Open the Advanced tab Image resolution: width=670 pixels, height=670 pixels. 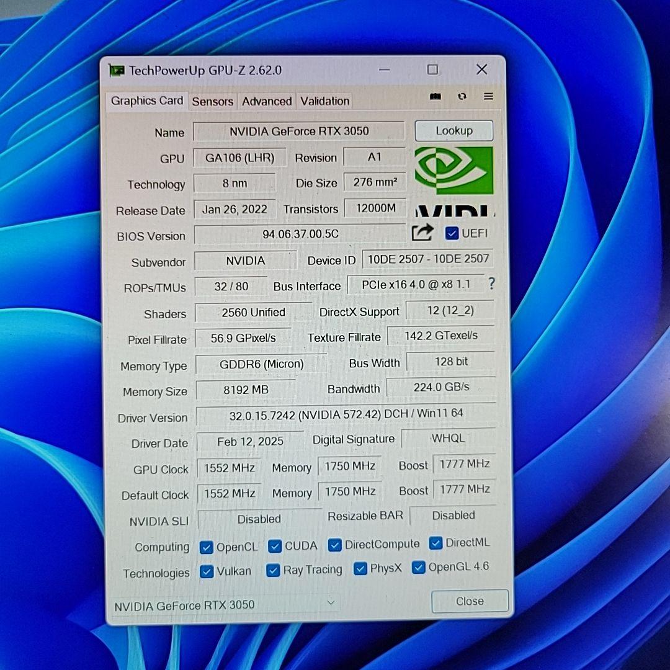(267, 101)
